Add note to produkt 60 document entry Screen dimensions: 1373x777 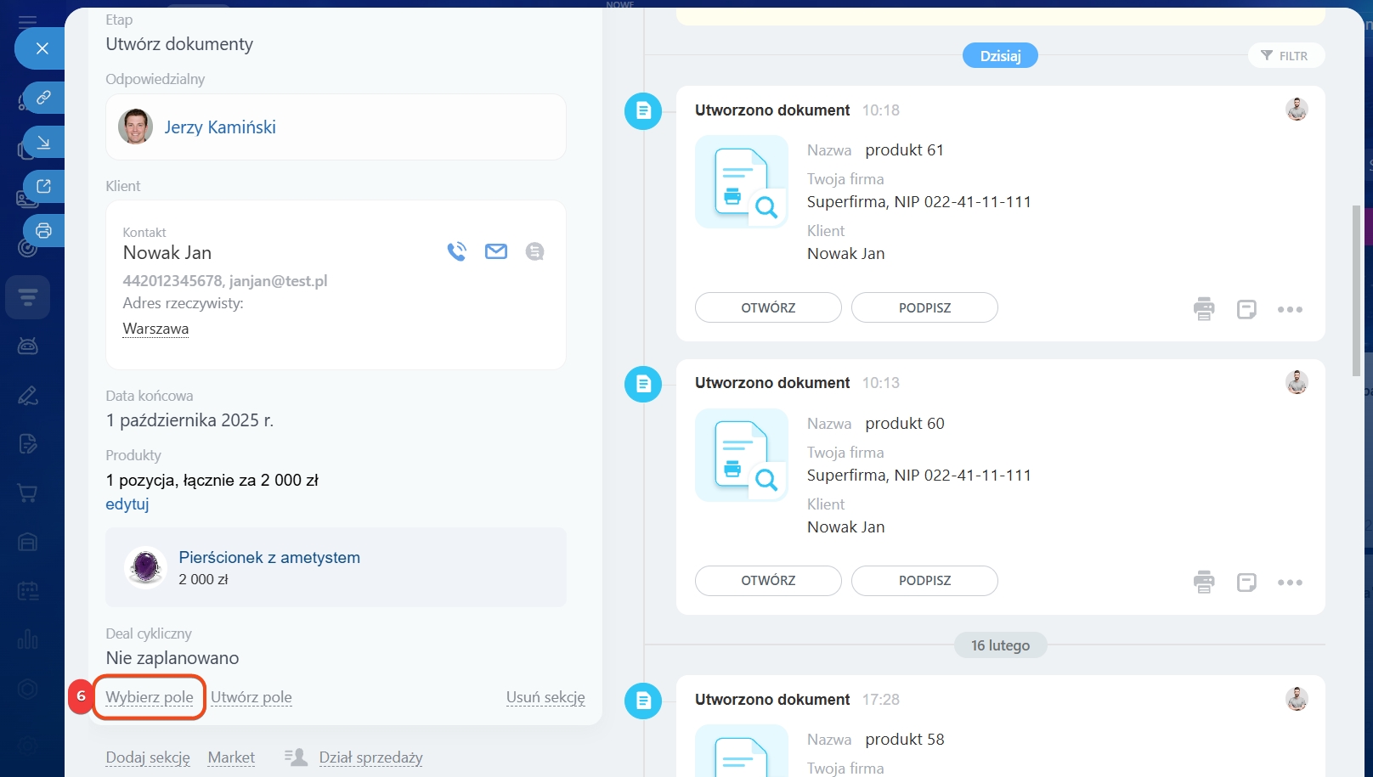(1246, 582)
